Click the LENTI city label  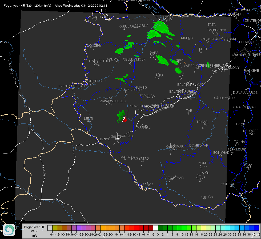pos(89,119)
